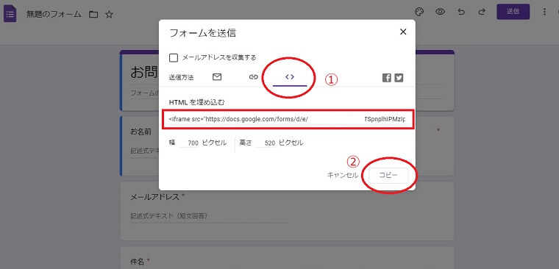Star the untitled form
559x269 pixels.
point(109,14)
